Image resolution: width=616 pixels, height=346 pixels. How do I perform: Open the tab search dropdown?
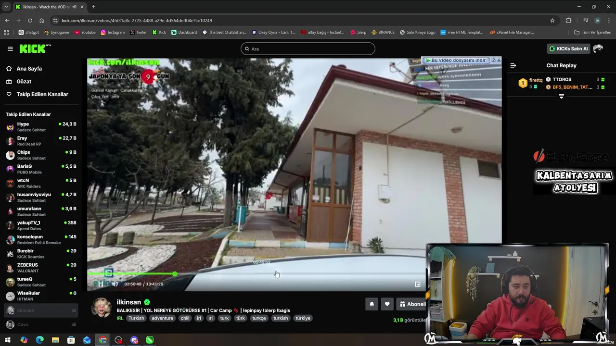pos(6,7)
